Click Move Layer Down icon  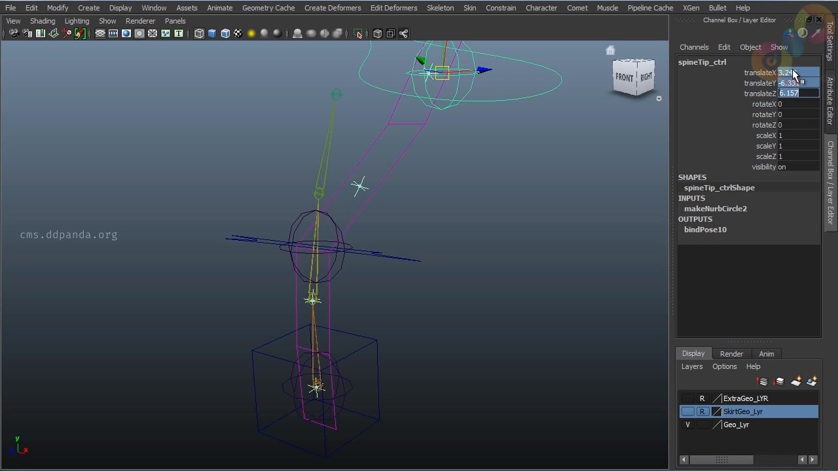click(x=779, y=381)
